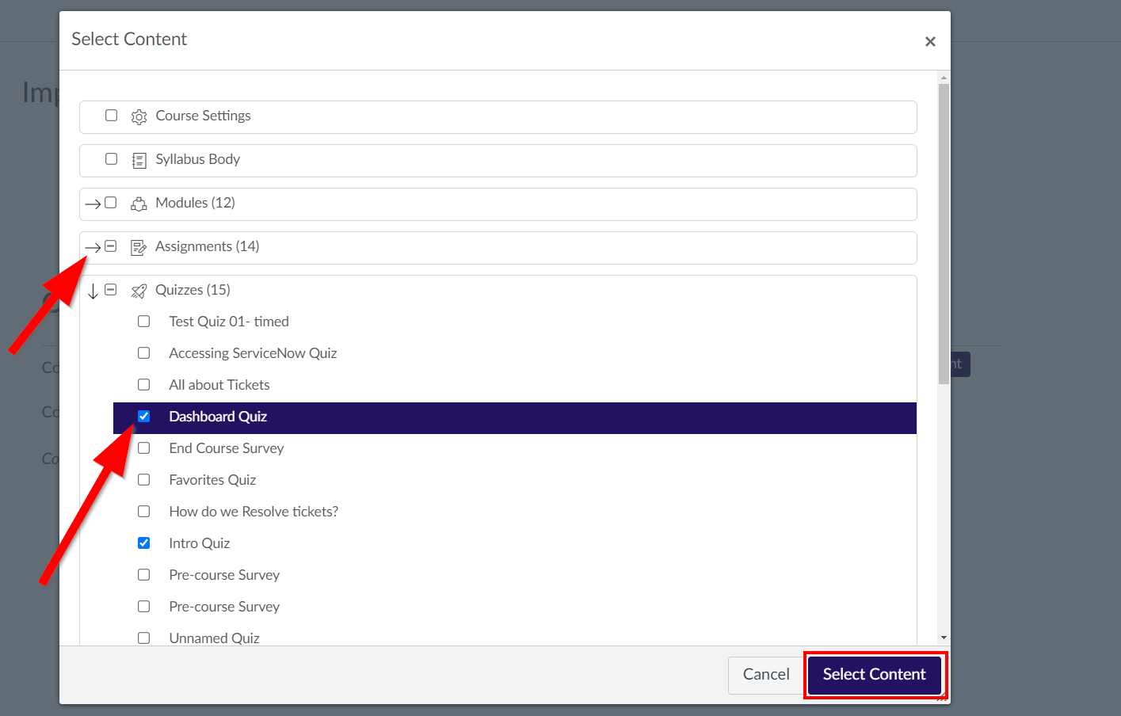Check the Course Settings checkbox
The image size is (1121, 716).
click(112, 116)
